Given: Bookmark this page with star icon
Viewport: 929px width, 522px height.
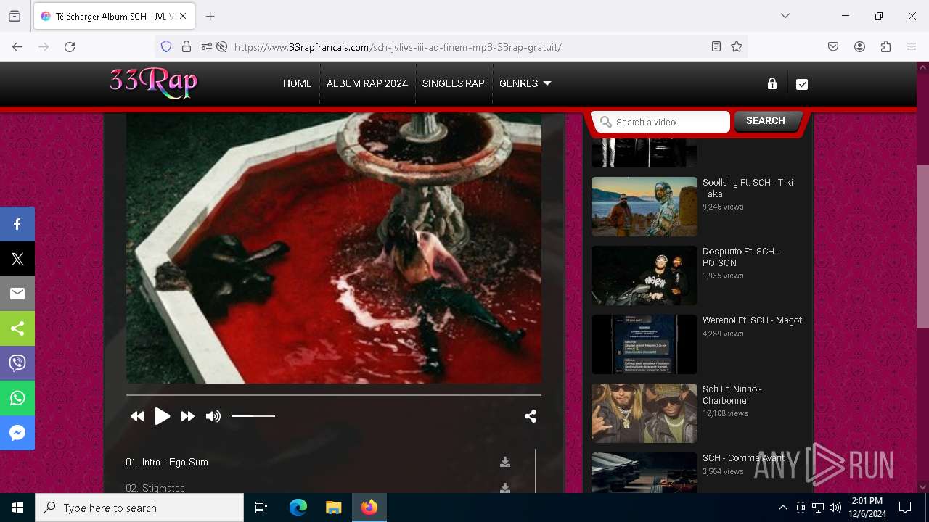Looking at the screenshot, I should pyautogui.click(x=737, y=47).
